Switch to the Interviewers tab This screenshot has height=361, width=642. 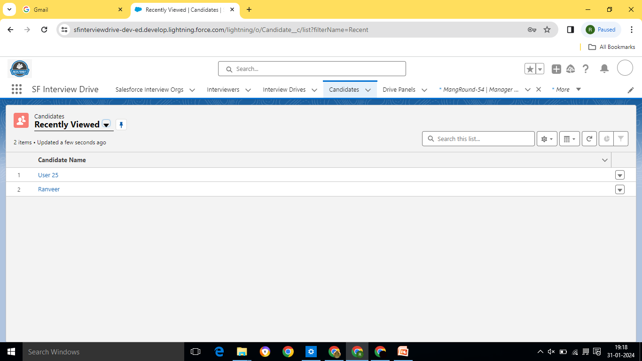(223, 89)
